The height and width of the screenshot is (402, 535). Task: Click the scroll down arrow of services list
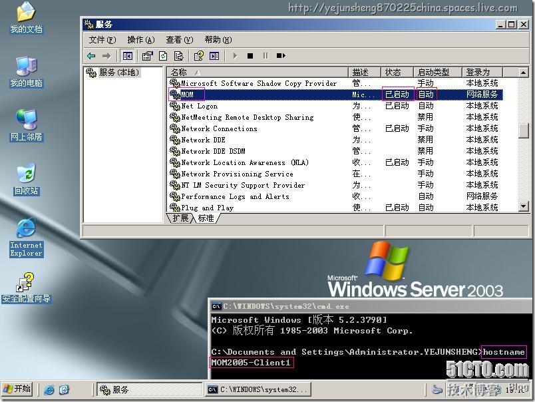tap(523, 206)
